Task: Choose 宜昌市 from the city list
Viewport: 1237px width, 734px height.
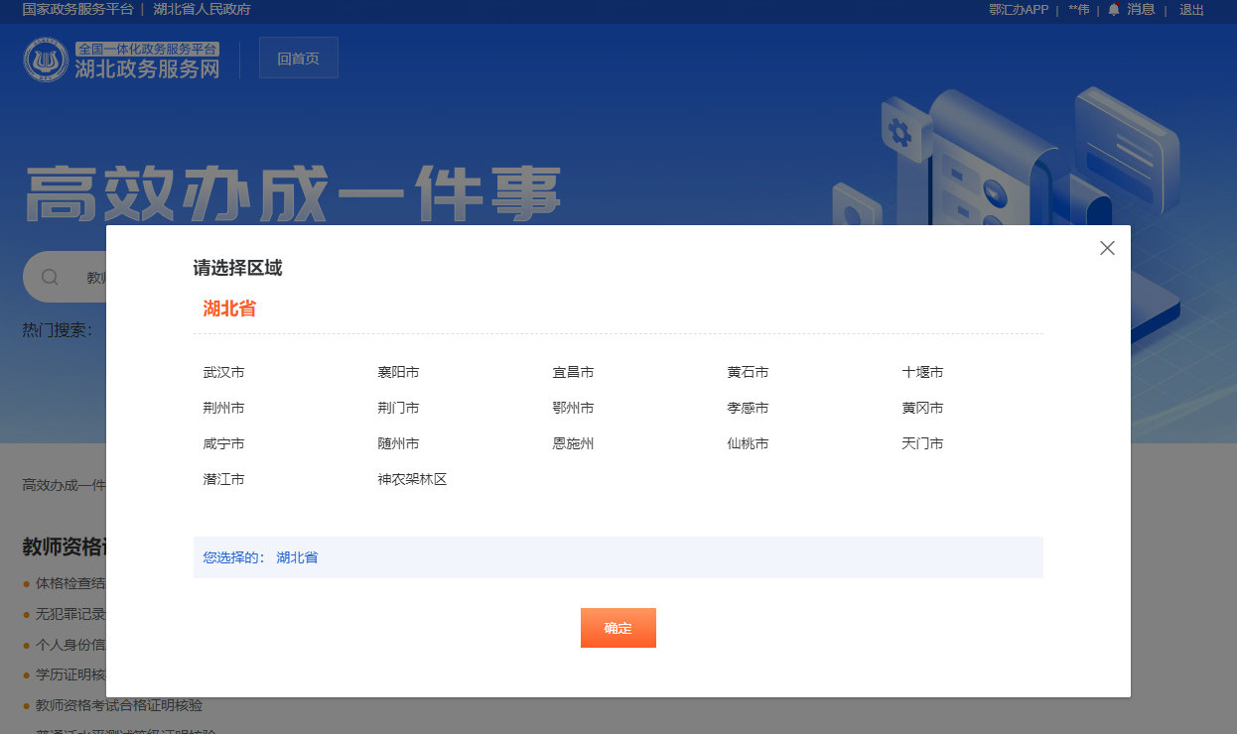Action: pos(573,372)
